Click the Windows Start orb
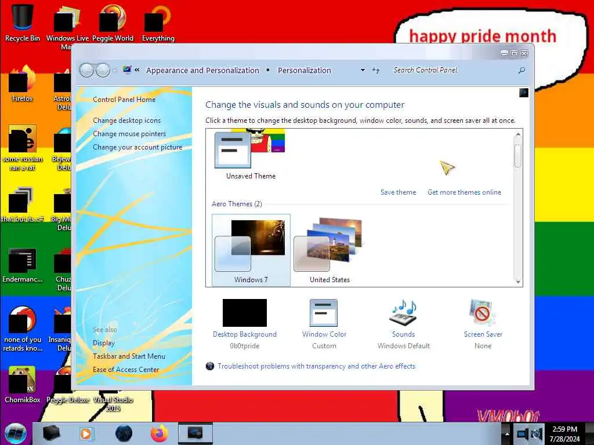This screenshot has height=445, width=594. pyautogui.click(x=15, y=433)
